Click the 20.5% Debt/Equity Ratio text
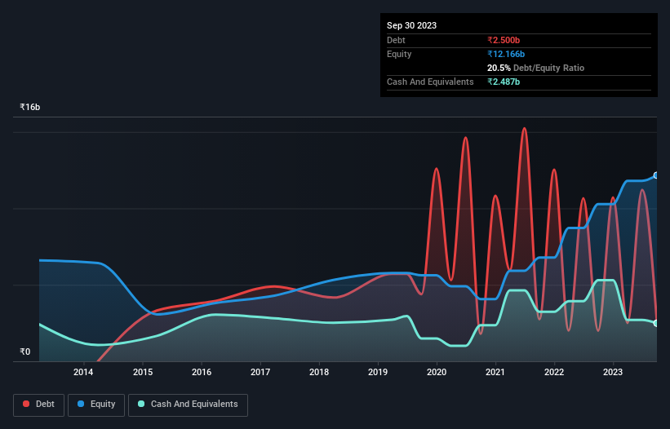Image resolution: width=670 pixels, height=429 pixels. pyautogui.click(x=535, y=68)
